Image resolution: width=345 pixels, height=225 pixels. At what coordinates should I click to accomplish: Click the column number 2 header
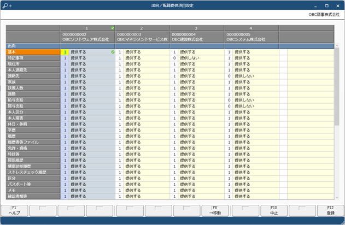click(x=142, y=28)
